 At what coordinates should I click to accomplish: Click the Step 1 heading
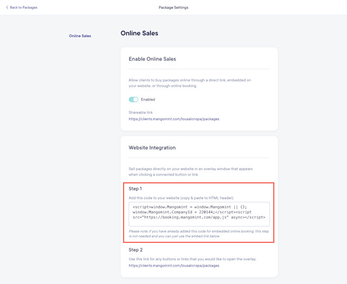(x=135, y=189)
